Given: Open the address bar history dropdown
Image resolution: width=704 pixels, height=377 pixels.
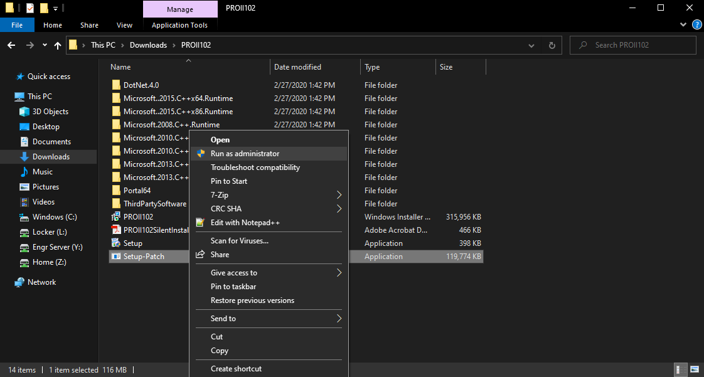Looking at the screenshot, I should [531, 45].
